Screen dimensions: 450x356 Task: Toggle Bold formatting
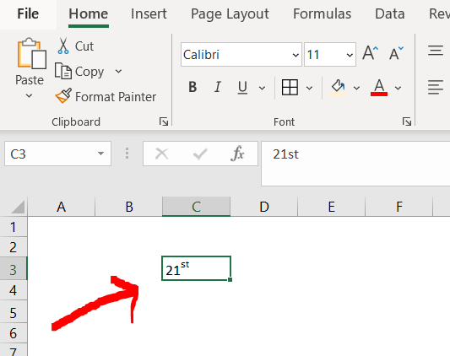point(192,87)
